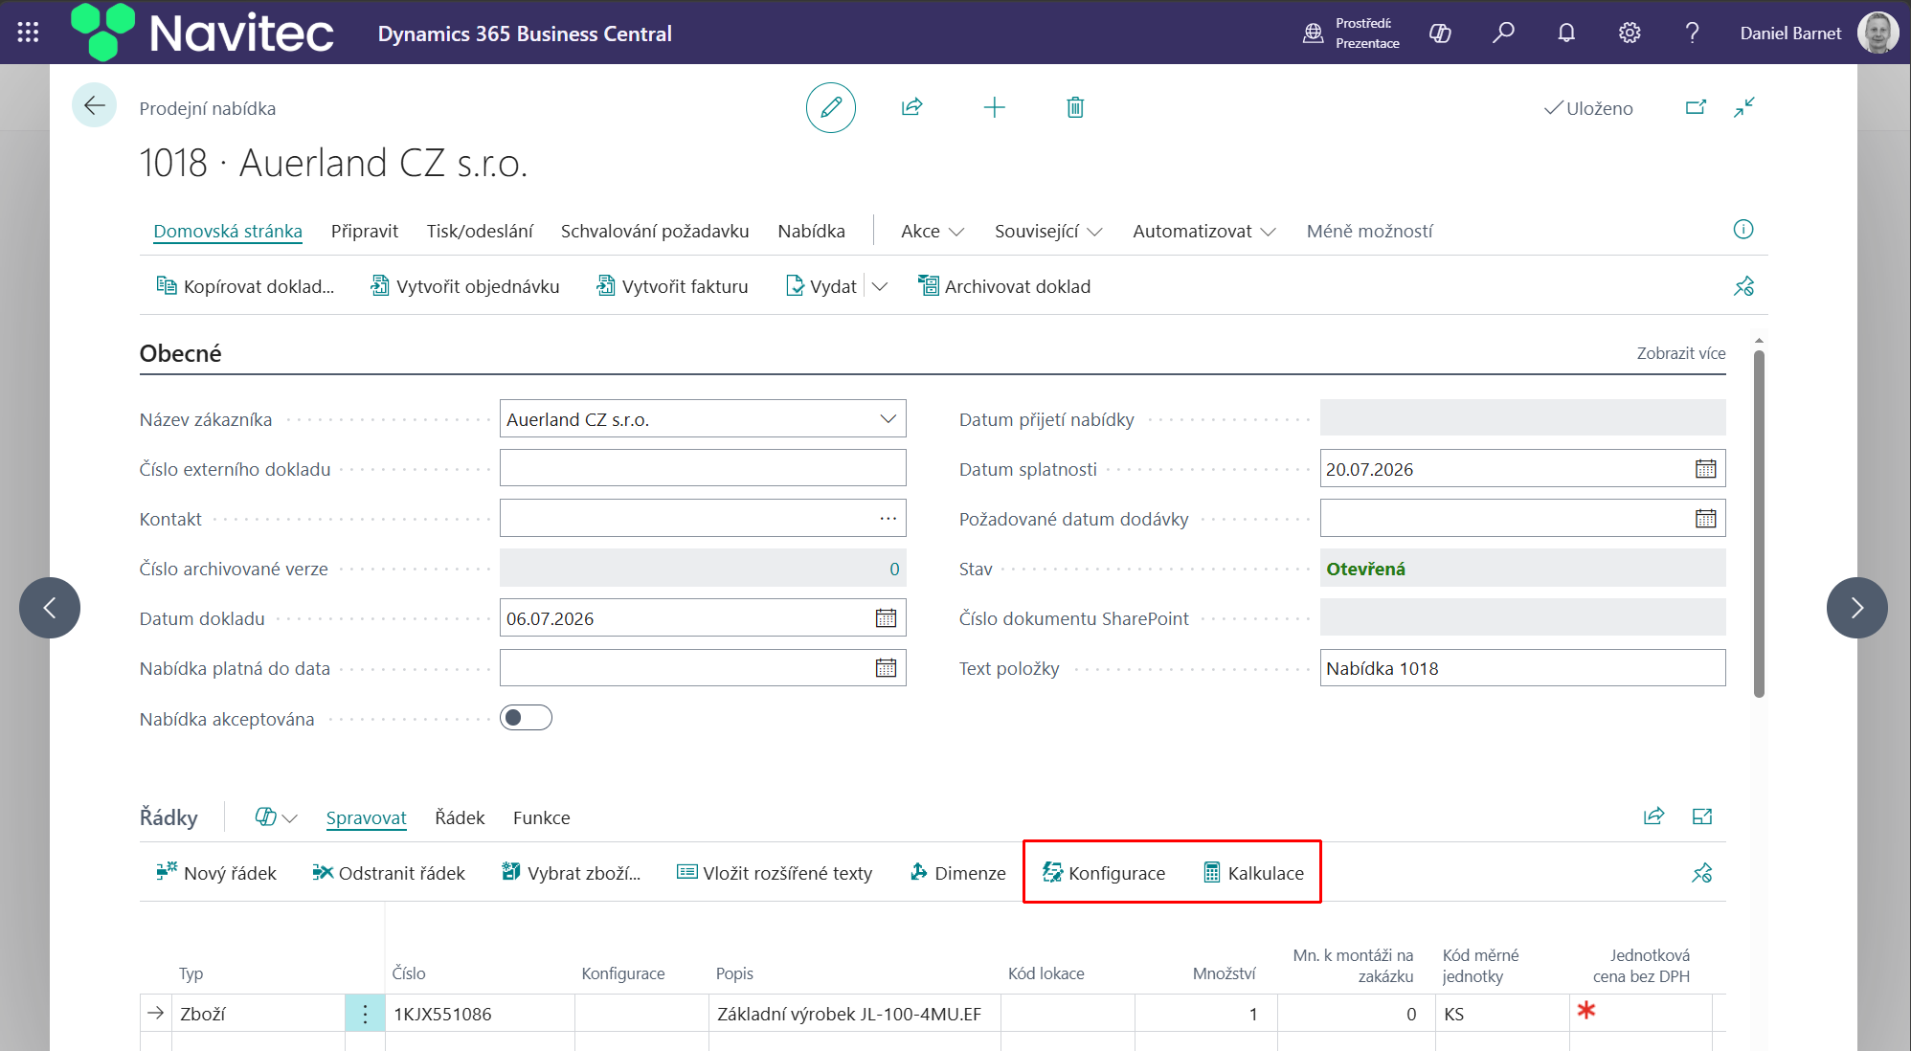The height and width of the screenshot is (1051, 1911).
Task: Switch to the Připravit tab
Action: 365,232
